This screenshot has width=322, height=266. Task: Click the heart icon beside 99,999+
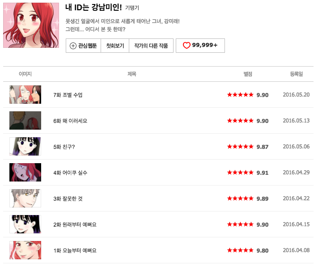point(186,46)
